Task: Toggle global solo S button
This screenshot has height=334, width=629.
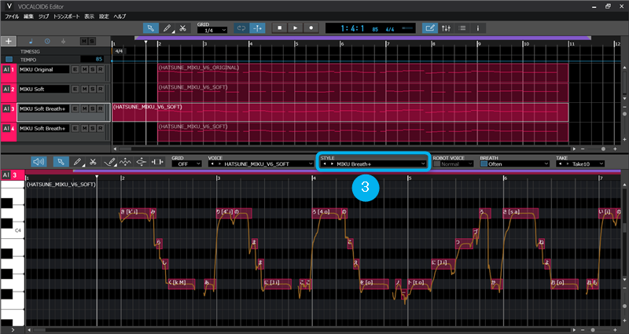Action: (x=92, y=42)
